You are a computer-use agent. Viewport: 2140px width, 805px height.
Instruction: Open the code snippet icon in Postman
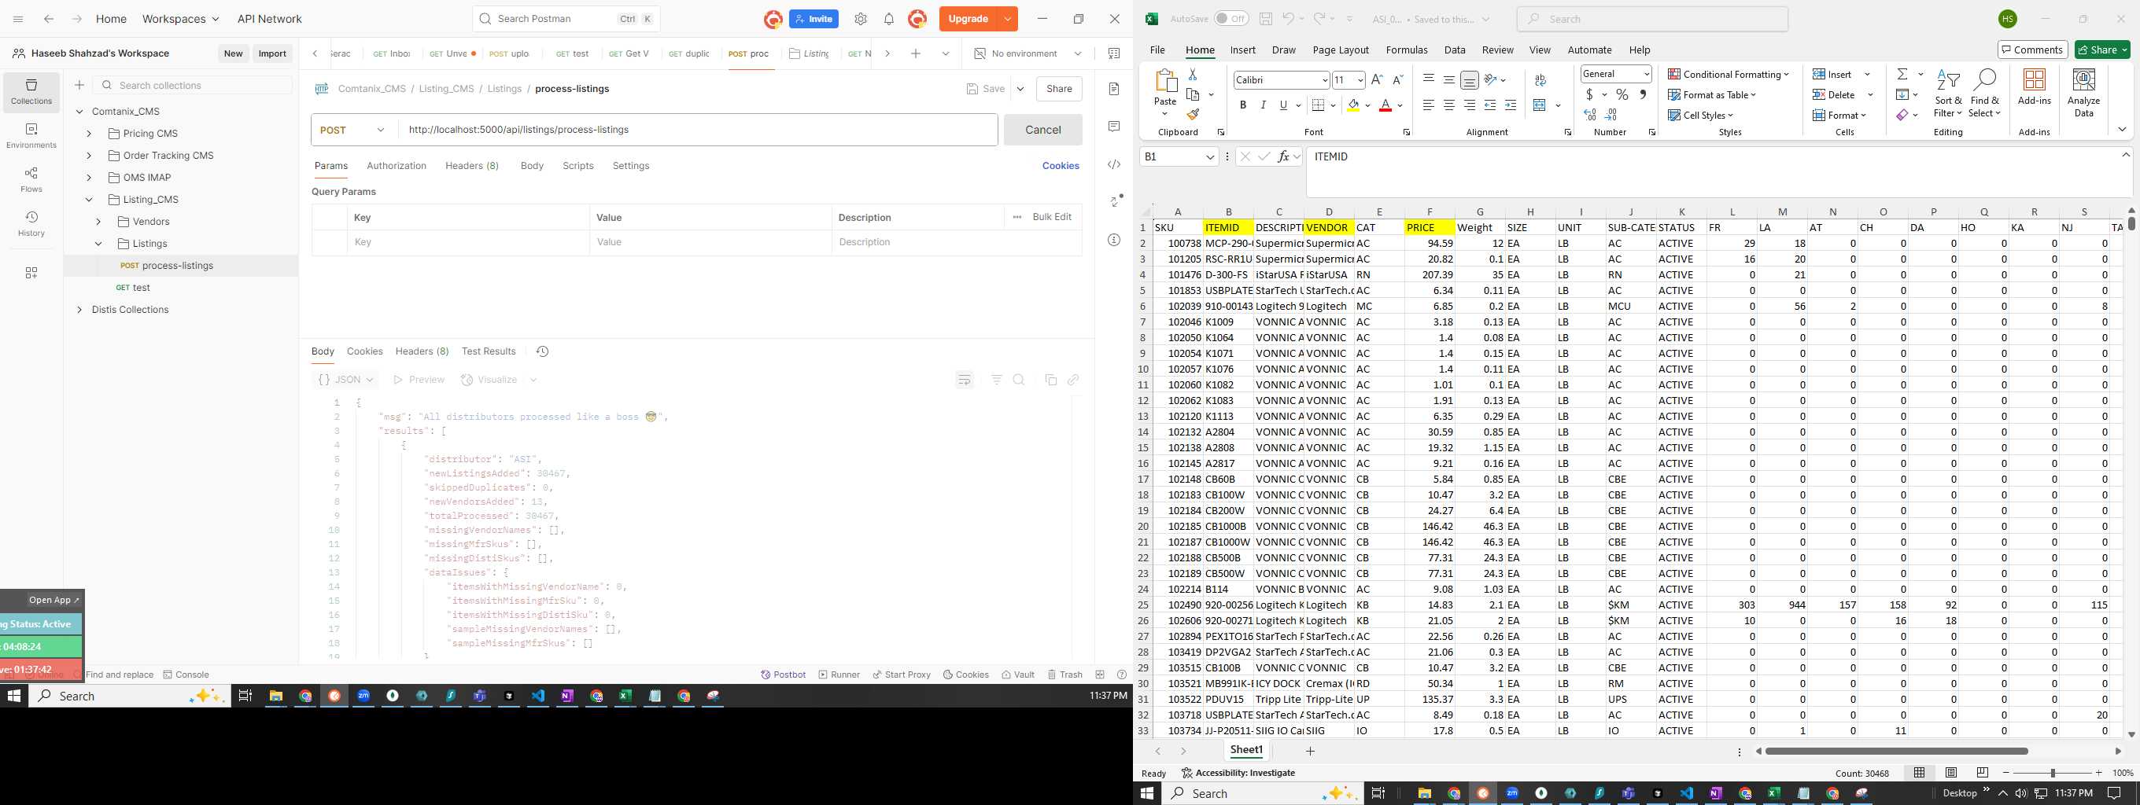click(1114, 164)
